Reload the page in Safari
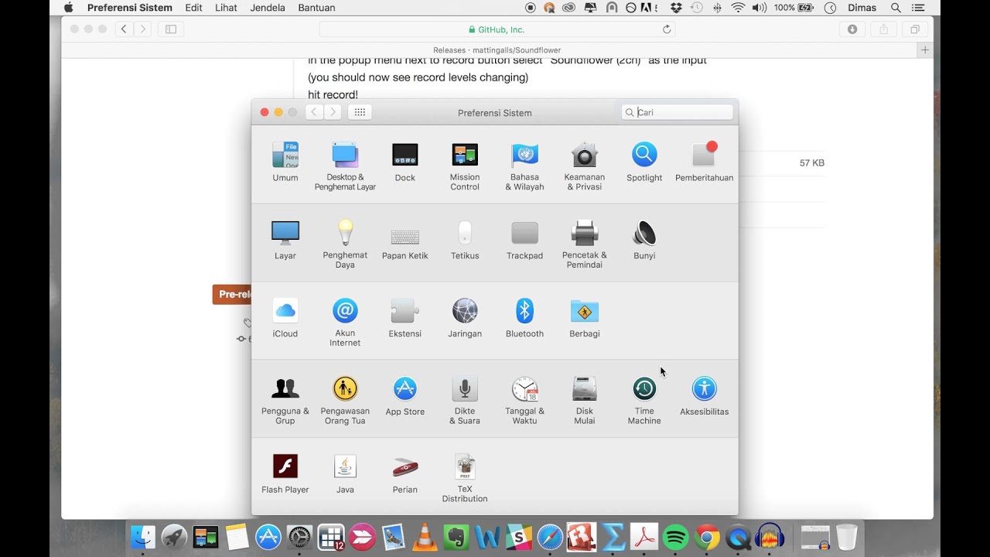The image size is (990, 557). pos(667,29)
